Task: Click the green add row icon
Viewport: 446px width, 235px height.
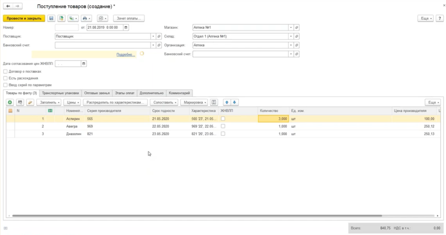Action: [x=10, y=103]
